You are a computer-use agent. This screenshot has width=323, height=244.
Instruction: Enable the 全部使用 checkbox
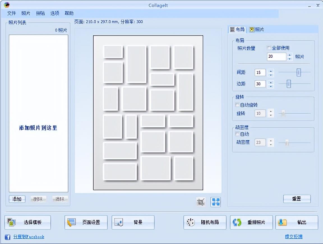[269, 48]
